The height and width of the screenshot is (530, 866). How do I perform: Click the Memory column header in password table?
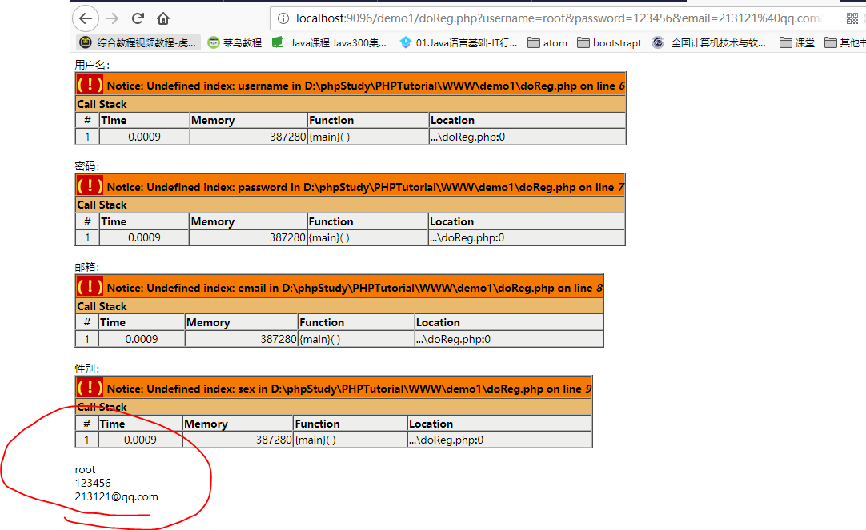coord(213,221)
